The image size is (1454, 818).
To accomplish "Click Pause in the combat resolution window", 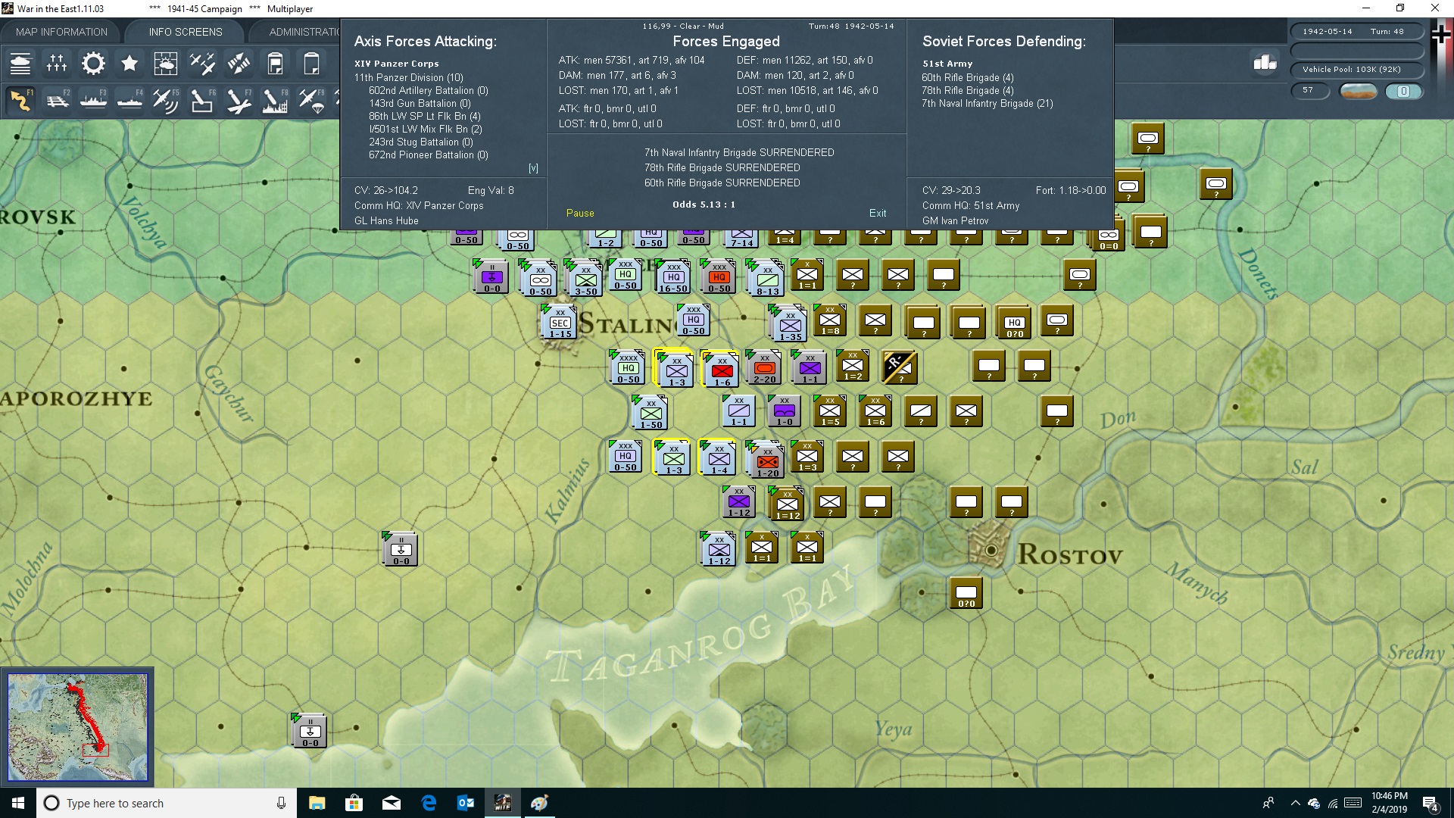I will (x=579, y=213).
